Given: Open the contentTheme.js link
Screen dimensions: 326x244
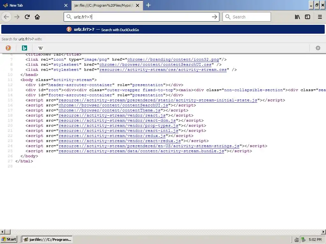Looking at the screenshot, I should pos(110,110).
